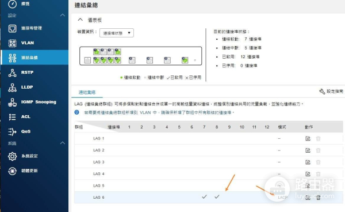
Task: Click the 連結中斷 5 ports status line
Action: tap(241, 48)
